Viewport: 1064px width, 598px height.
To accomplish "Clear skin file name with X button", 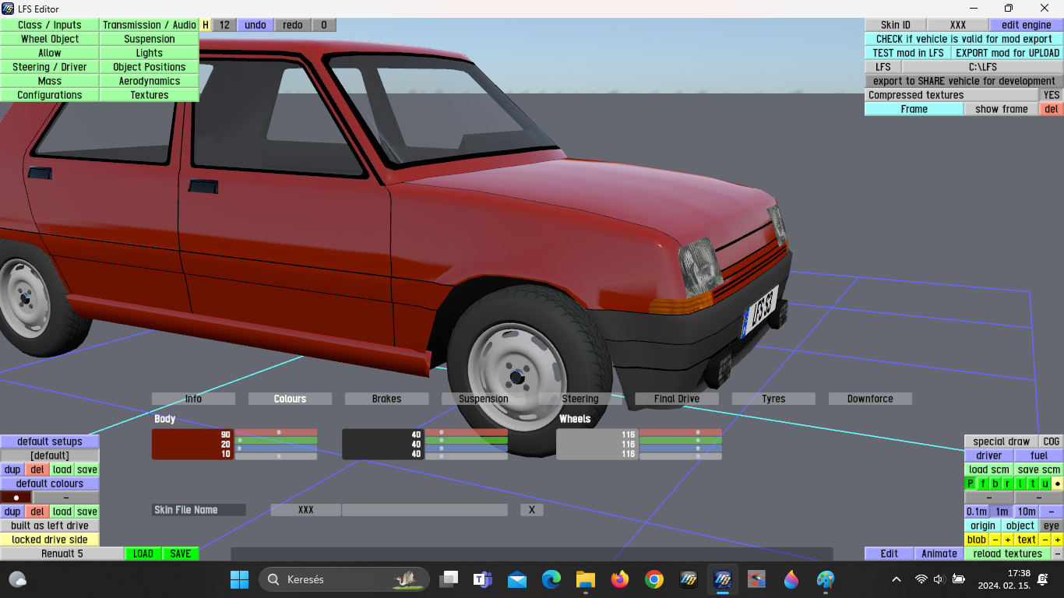I will [532, 510].
